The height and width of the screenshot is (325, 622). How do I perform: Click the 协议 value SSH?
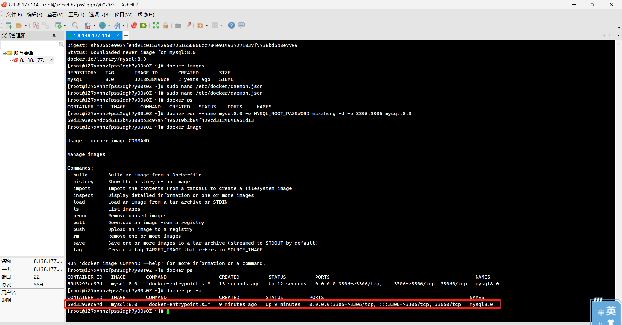(x=48, y=285)
